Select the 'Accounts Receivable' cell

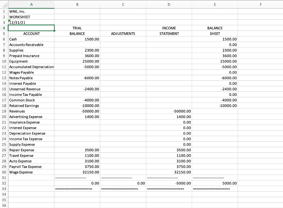(x=31, y=45)
